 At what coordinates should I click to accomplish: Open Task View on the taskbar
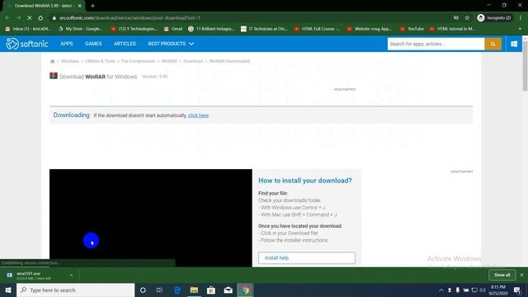click(159, 290)
